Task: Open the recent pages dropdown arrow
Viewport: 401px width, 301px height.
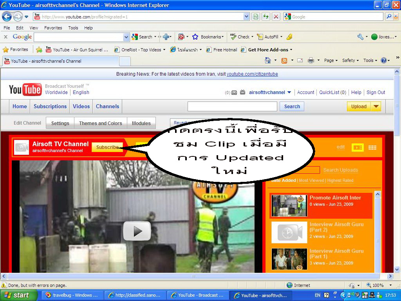Action: (26, 17)
